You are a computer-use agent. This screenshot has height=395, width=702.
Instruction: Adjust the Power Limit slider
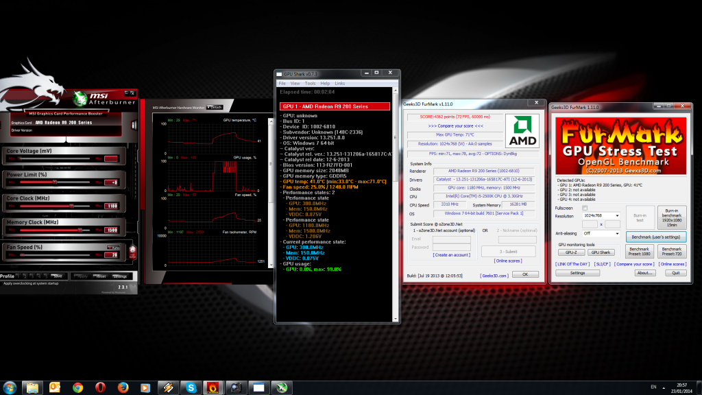tap(55, 182)
